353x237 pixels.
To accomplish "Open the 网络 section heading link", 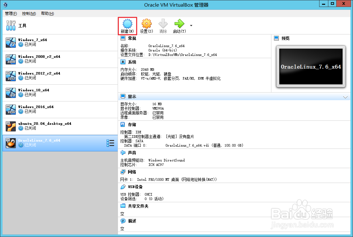I will coord(132,172).
